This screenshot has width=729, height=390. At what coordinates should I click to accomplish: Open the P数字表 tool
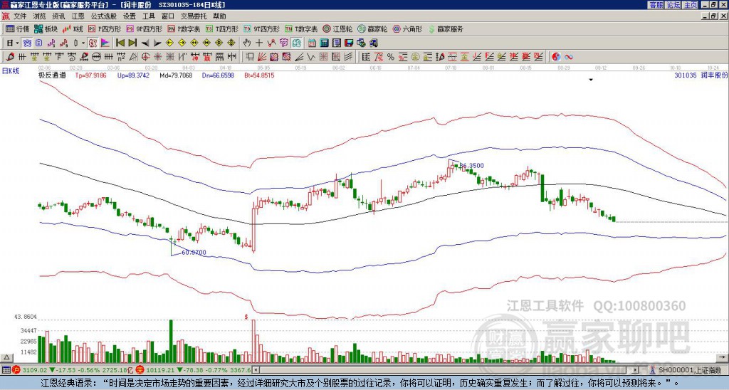[x=184, y=28]
